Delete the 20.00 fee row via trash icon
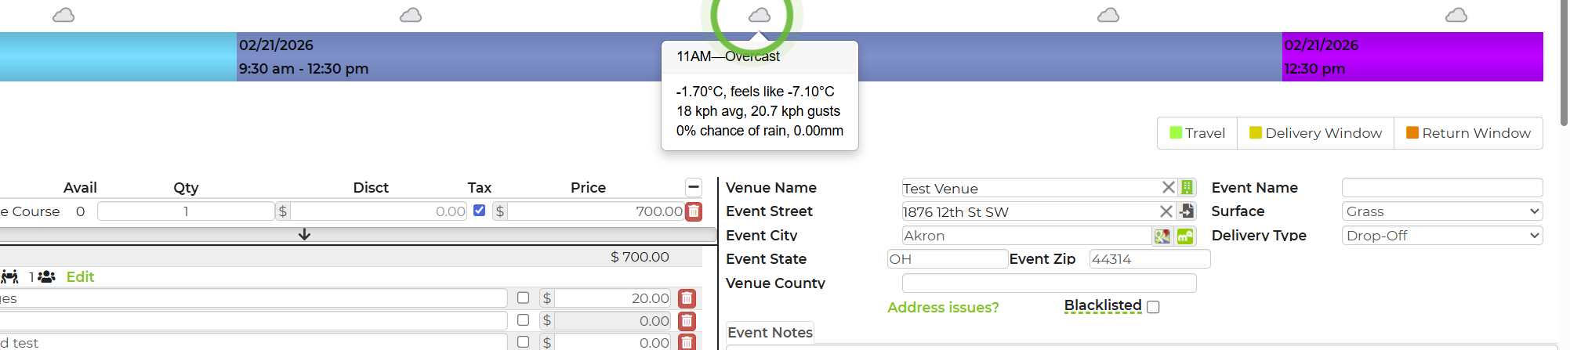1570x350 pixels. (687, 298)
